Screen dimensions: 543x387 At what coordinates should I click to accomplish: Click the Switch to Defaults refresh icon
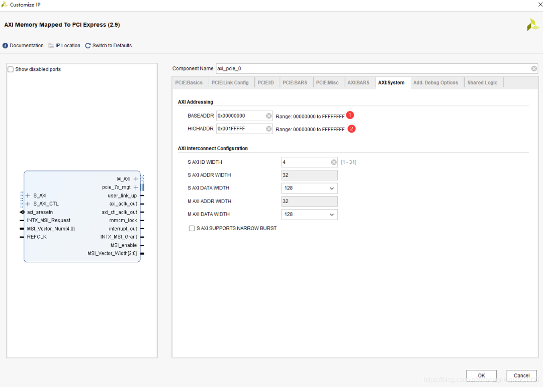click(88, 46)
